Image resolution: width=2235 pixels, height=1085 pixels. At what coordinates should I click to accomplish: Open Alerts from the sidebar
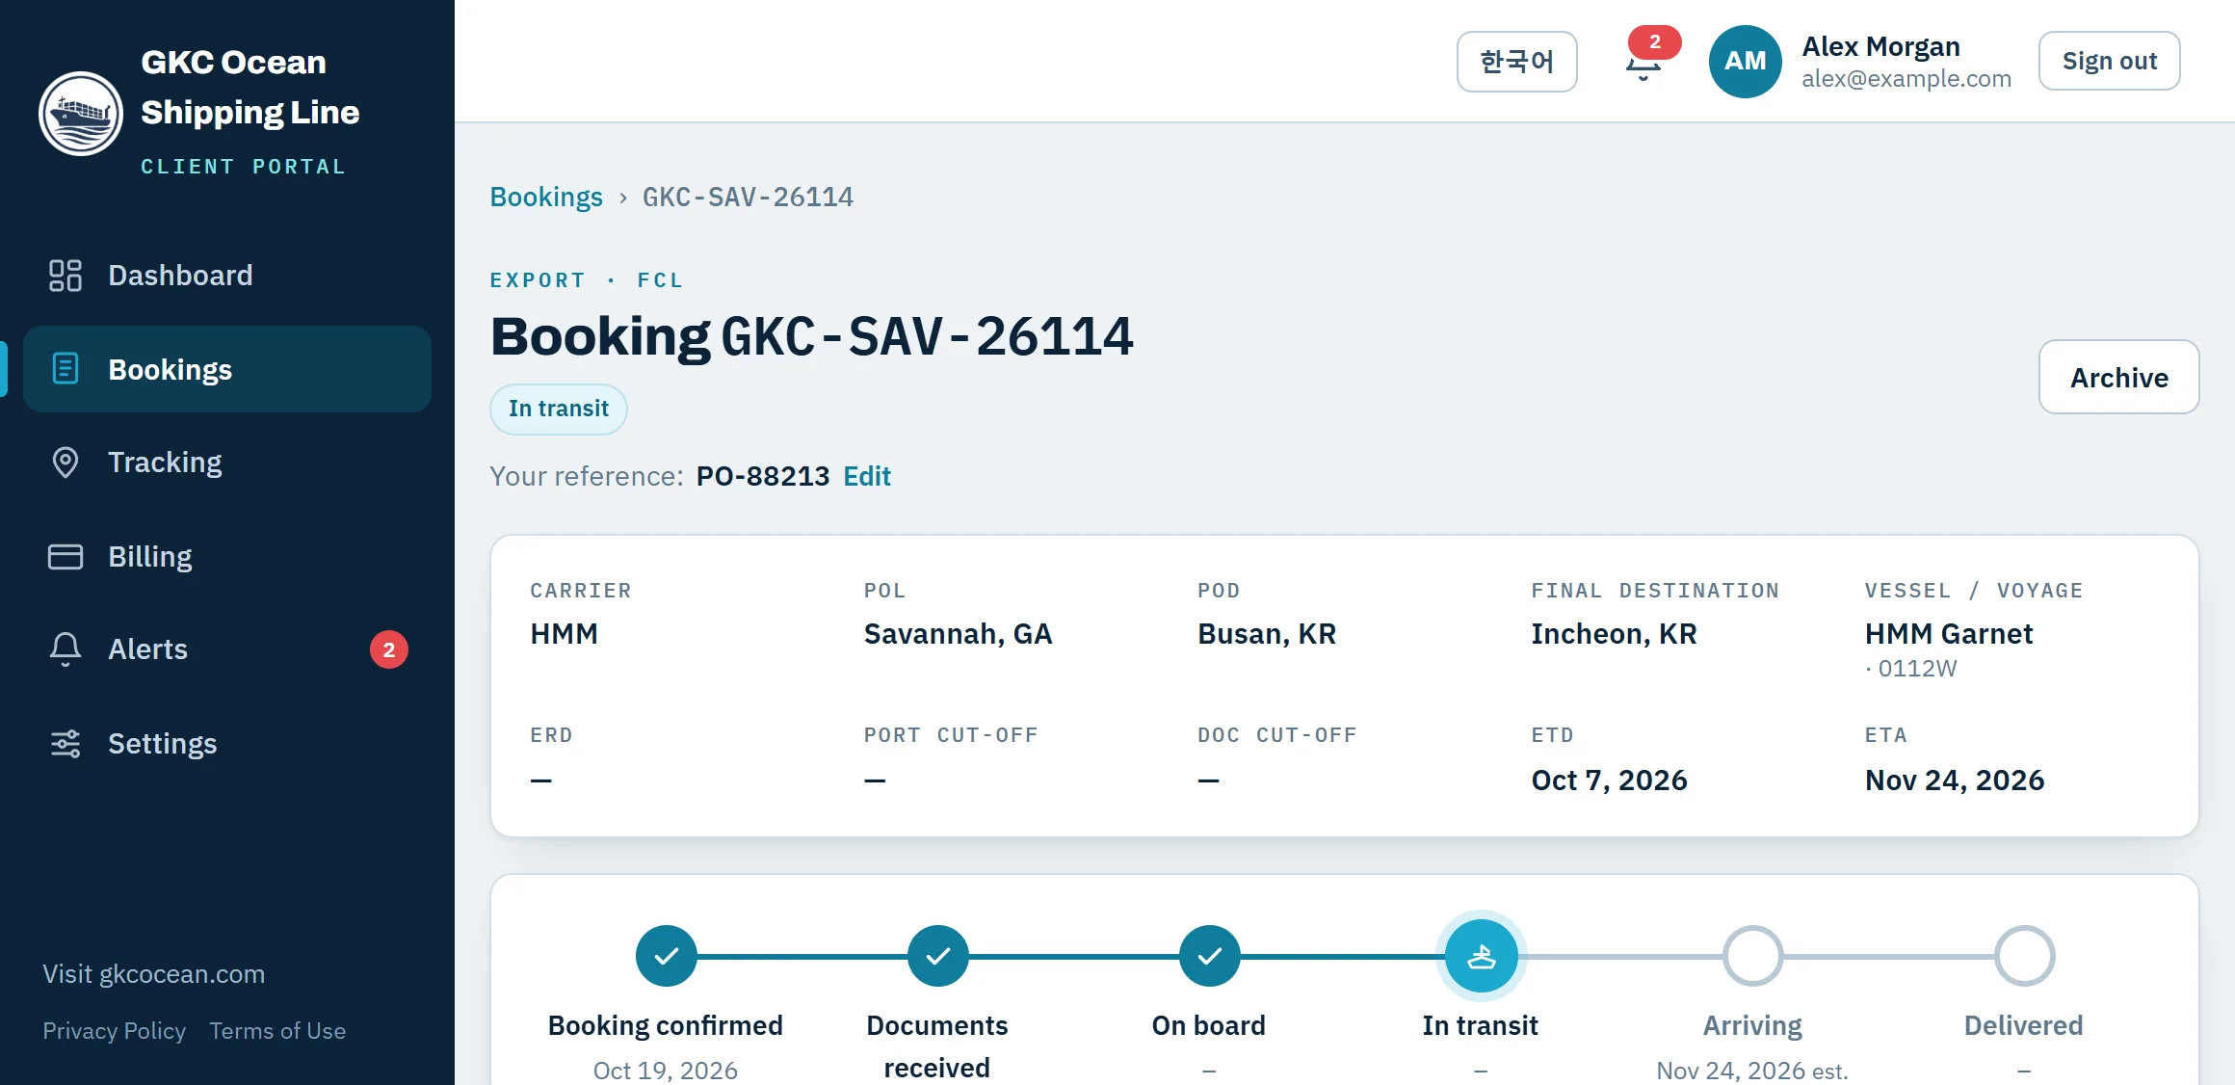(x=227, y=650)
